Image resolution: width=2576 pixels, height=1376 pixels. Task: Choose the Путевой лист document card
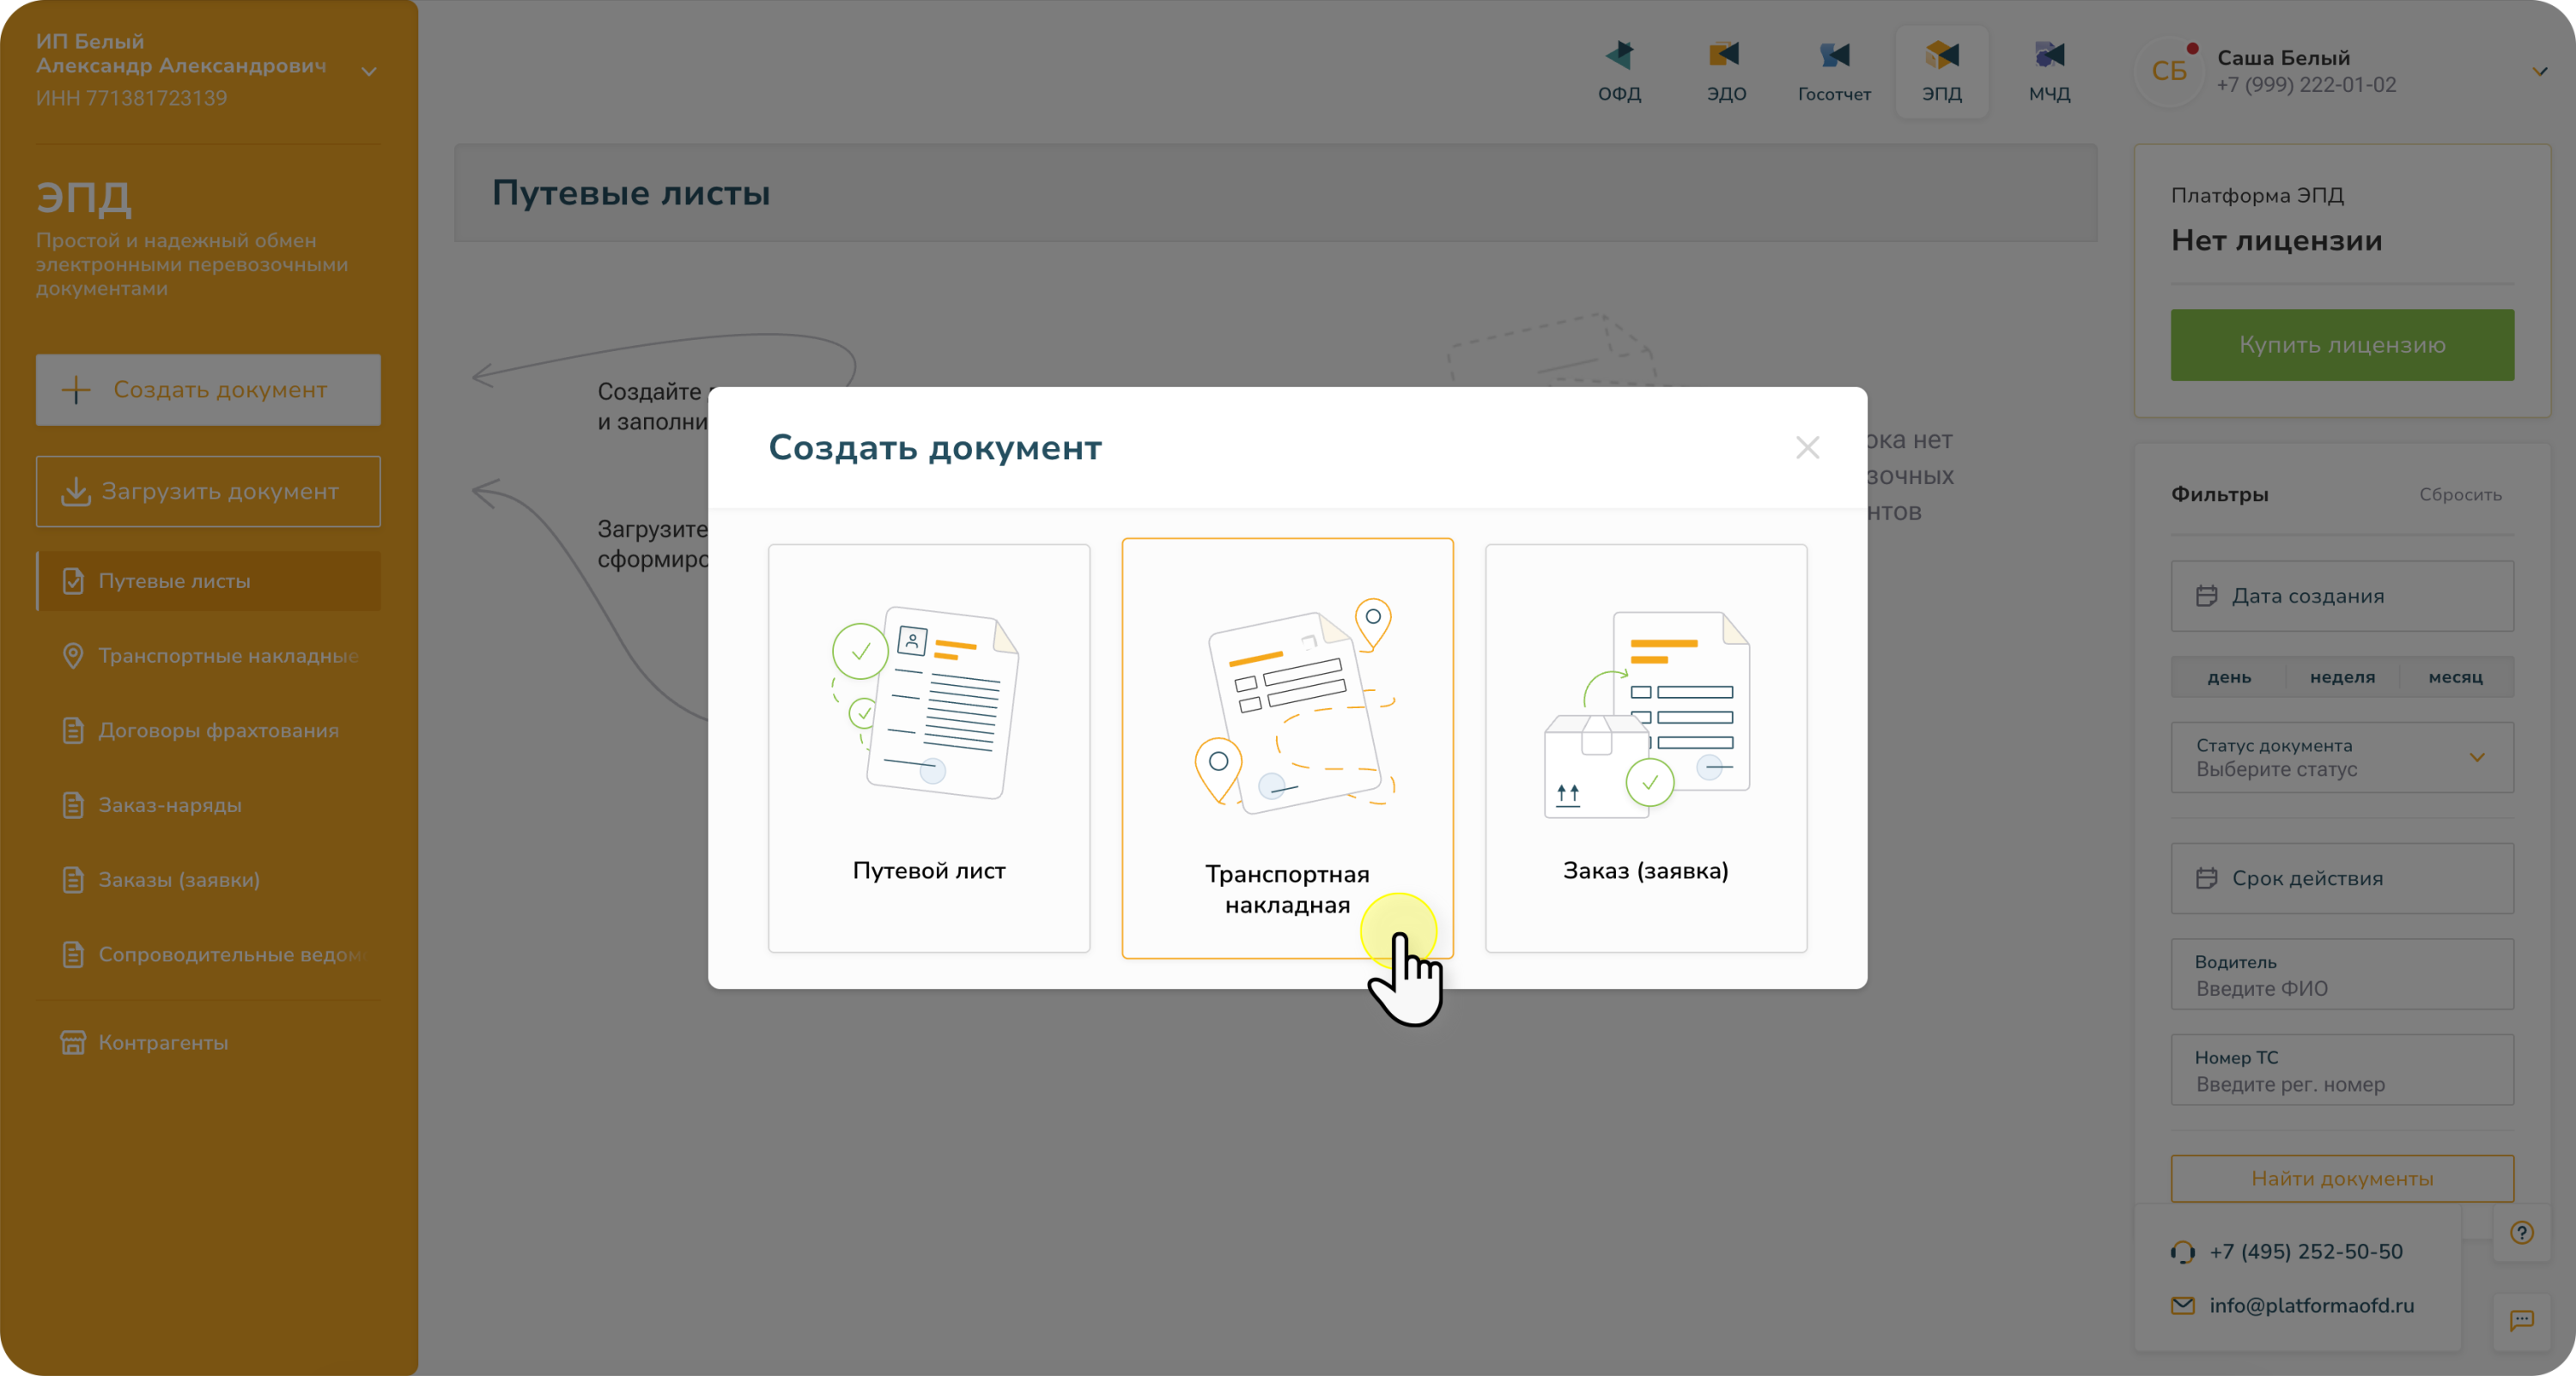pyautogui.click(x=928, y=747)
